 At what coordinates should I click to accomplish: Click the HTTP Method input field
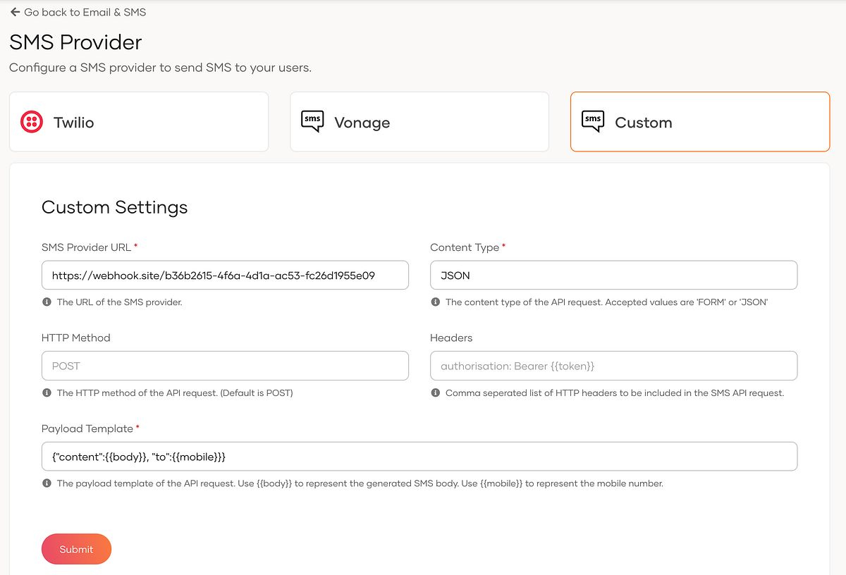(x=225, y=366)
